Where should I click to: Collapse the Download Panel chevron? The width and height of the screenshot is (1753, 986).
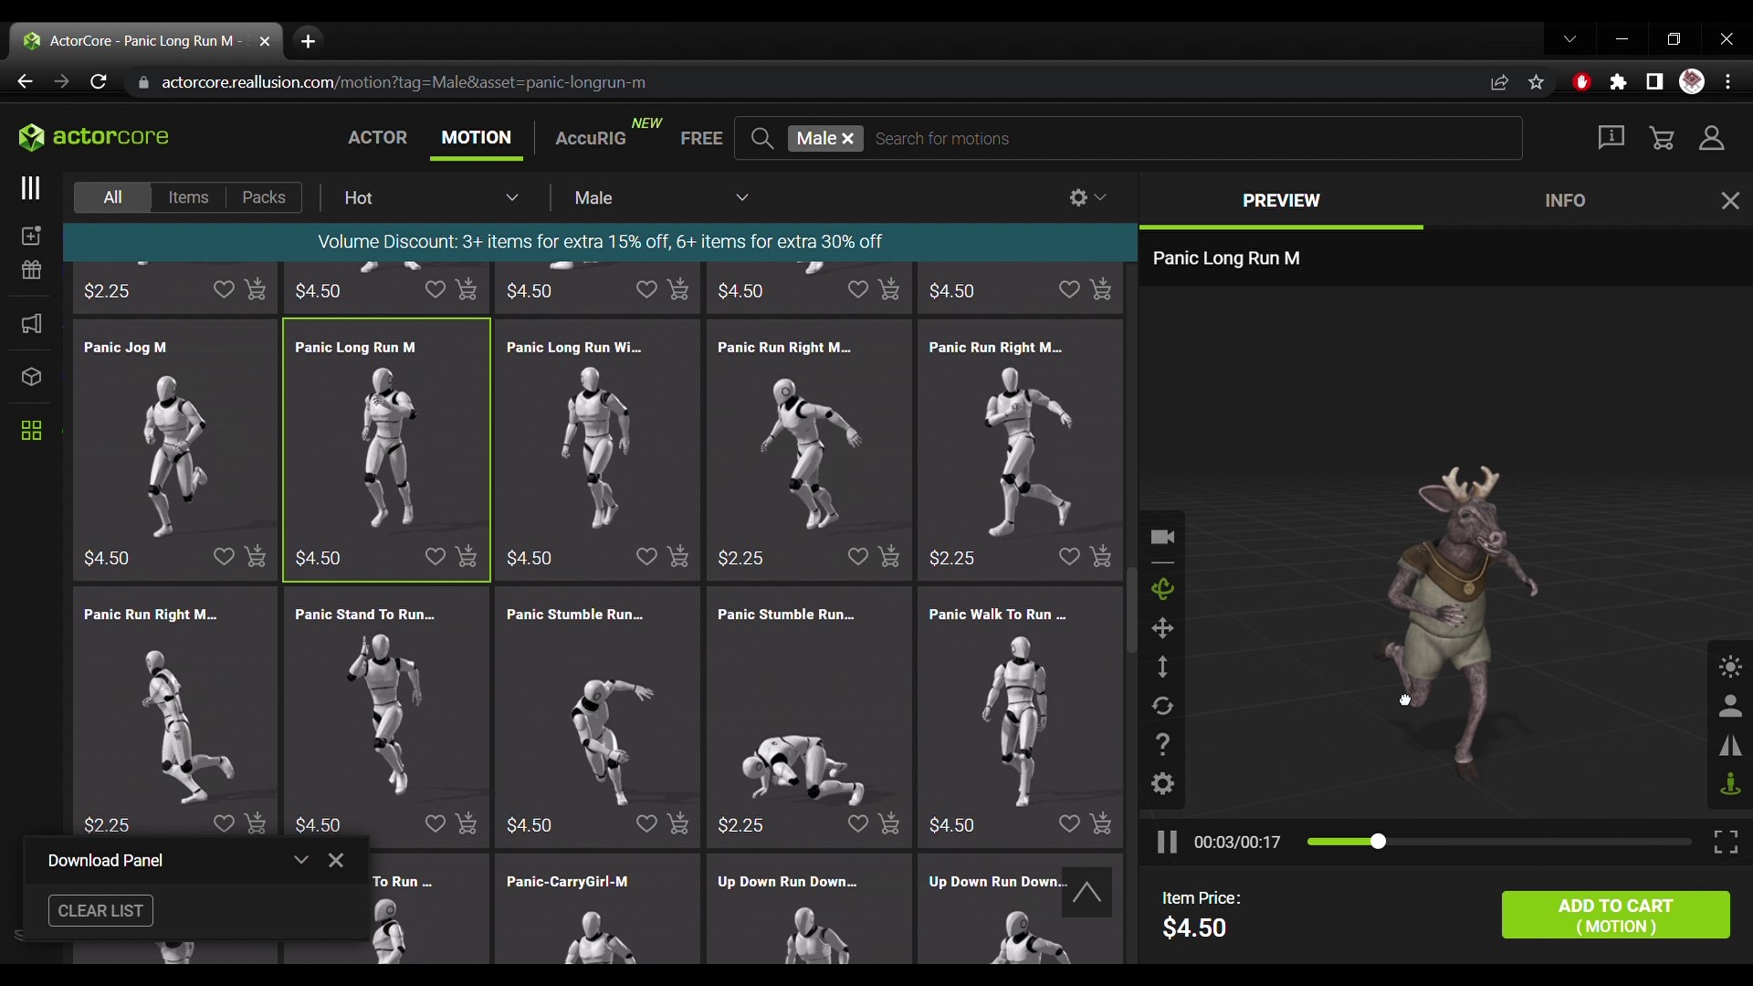301,860
